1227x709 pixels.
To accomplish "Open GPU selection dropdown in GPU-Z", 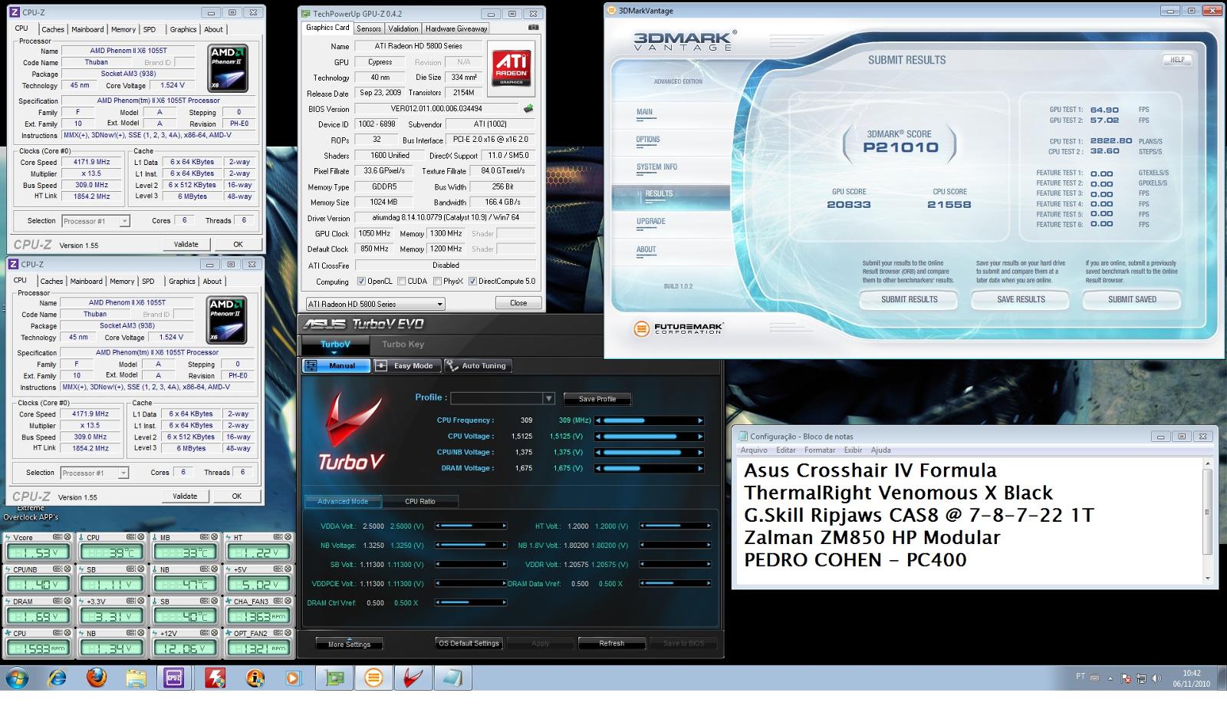I will [x=375, y=304].
